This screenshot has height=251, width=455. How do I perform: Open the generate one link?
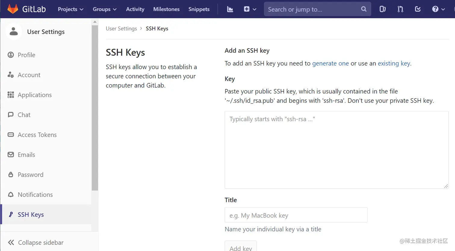coord(330,63)
